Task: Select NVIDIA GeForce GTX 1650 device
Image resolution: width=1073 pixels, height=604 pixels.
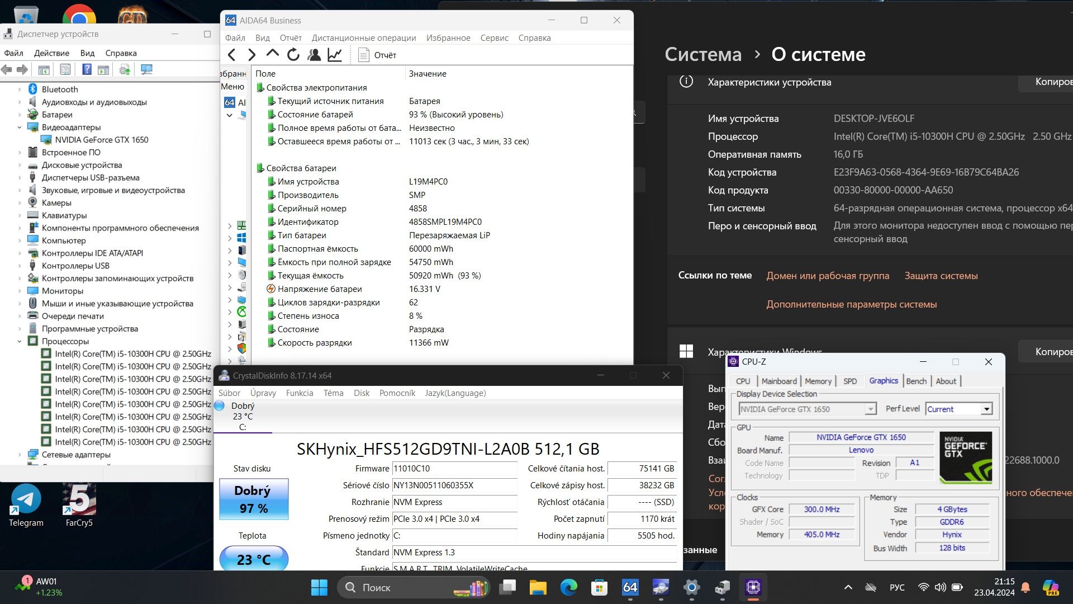Action: (x=101, y=140)
